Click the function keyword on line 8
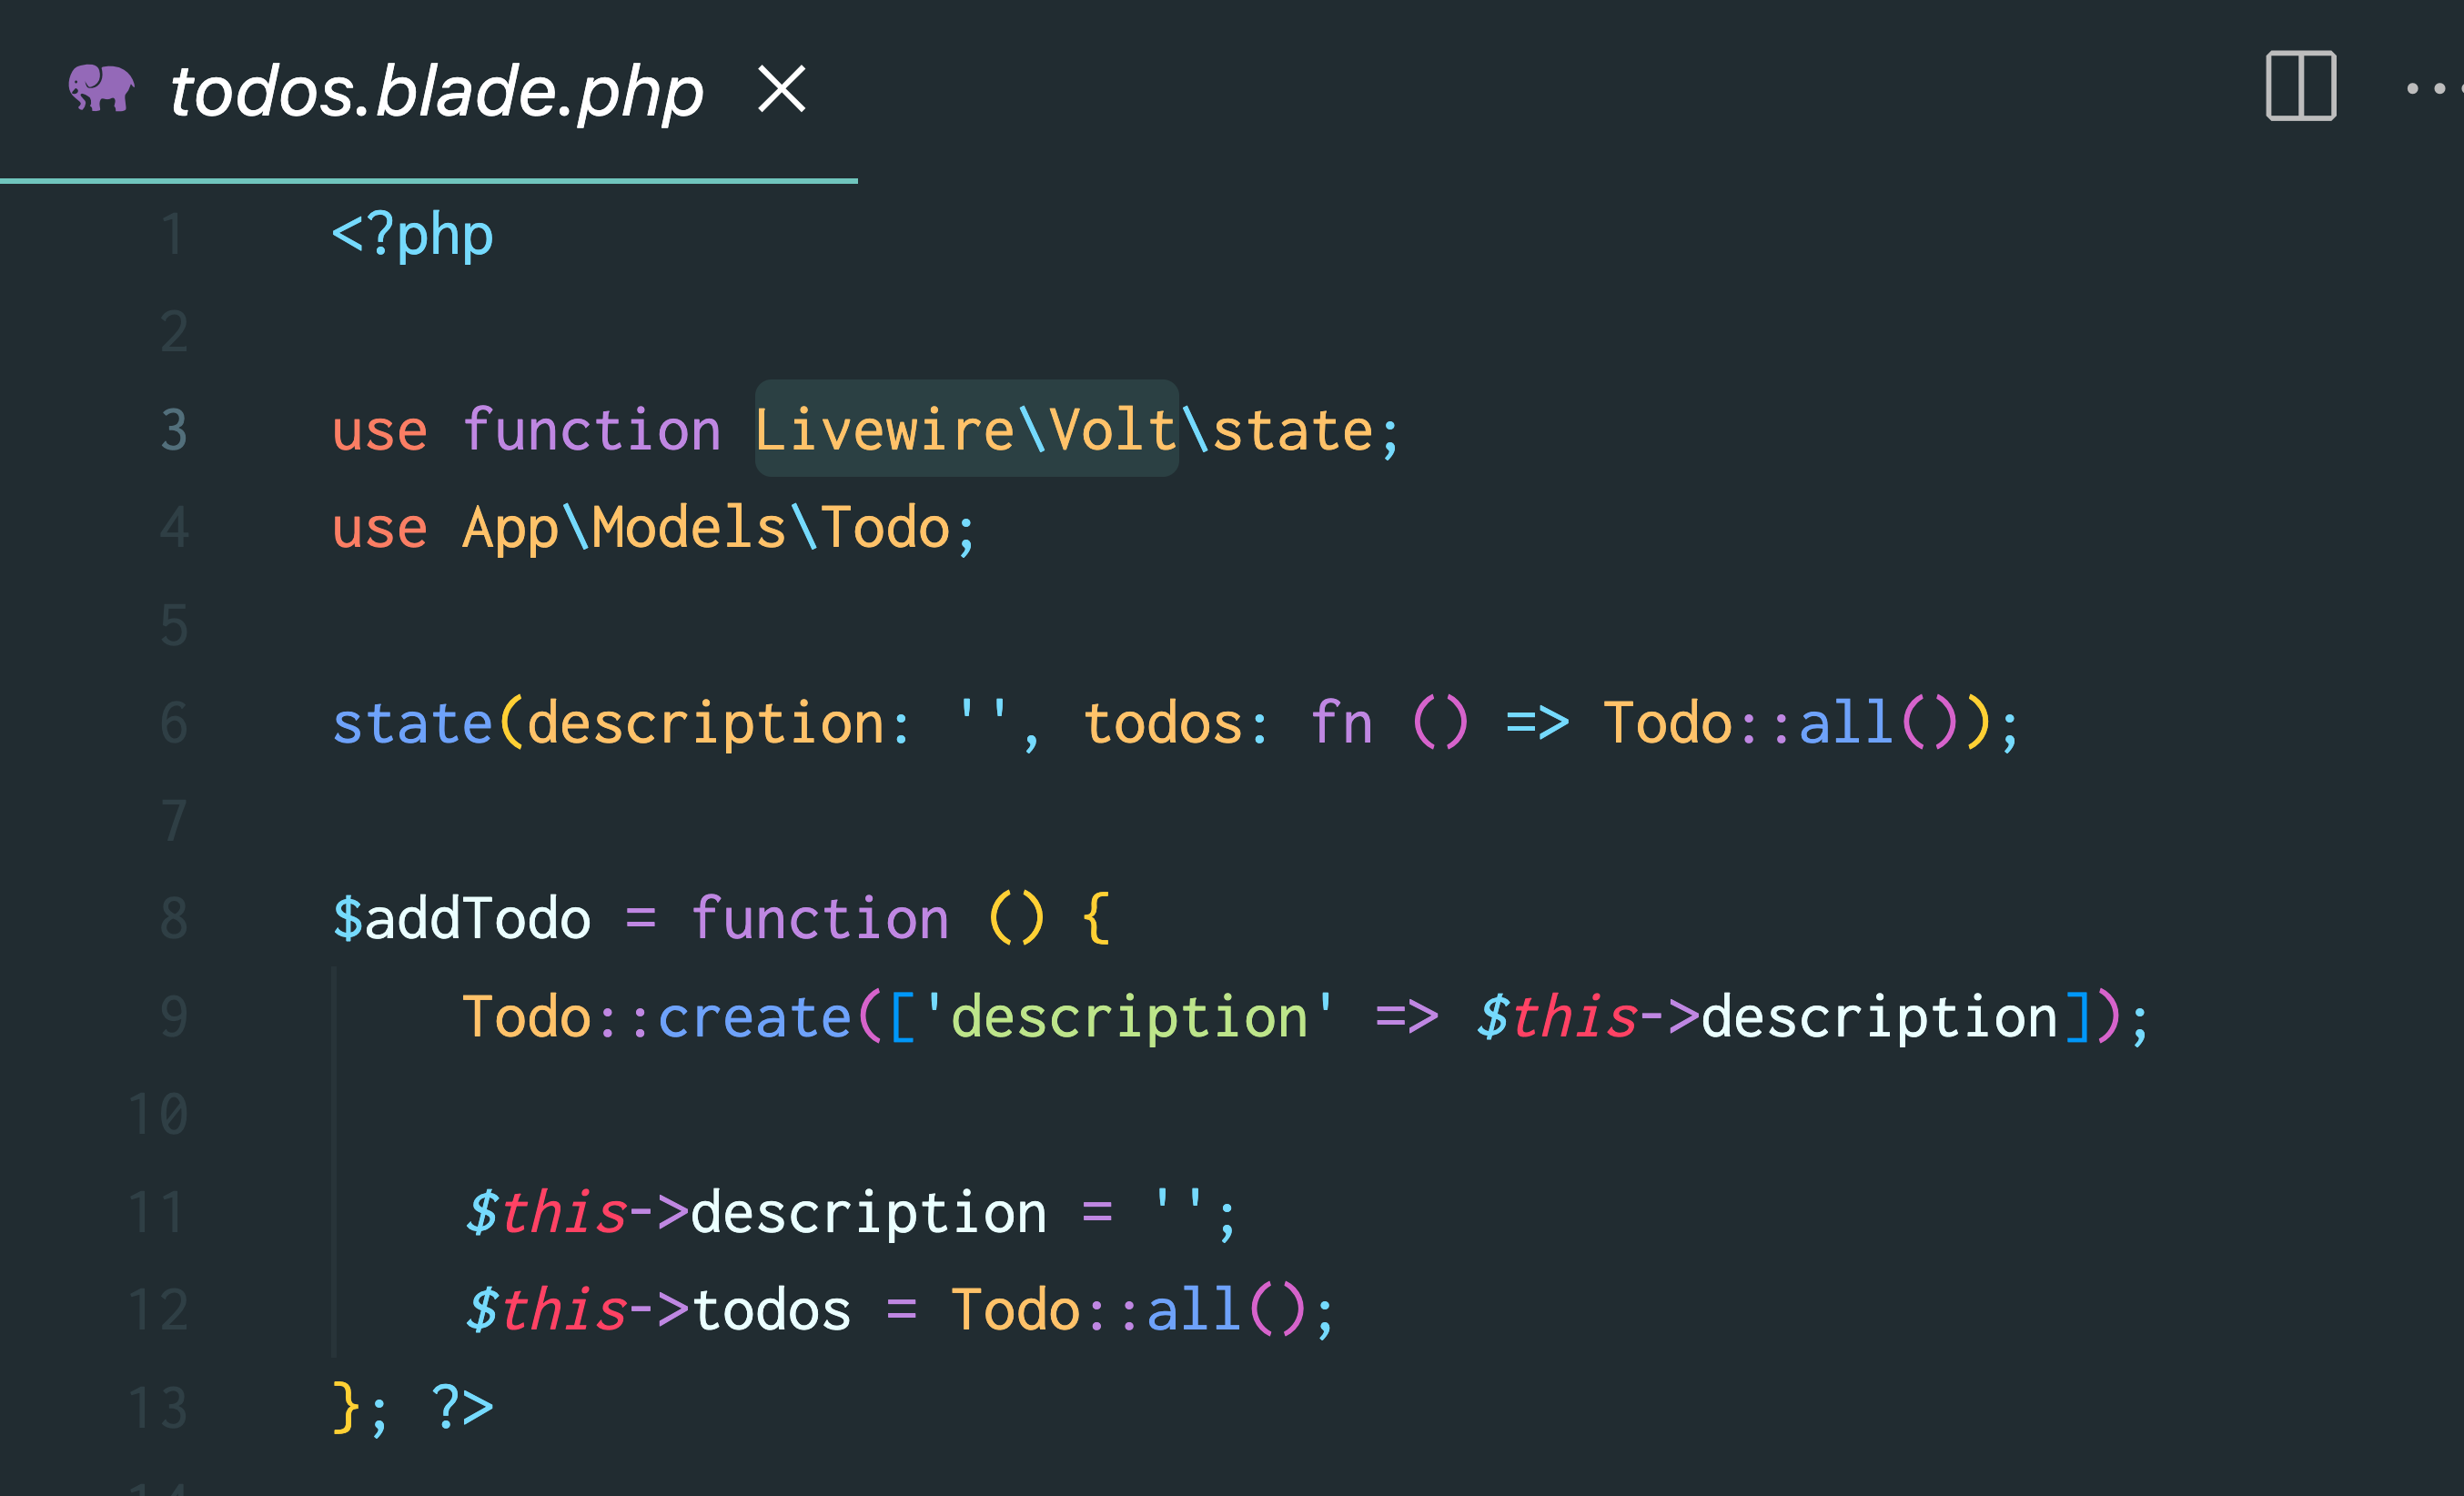2464x1496 pixels. click(x=819, y=918)
